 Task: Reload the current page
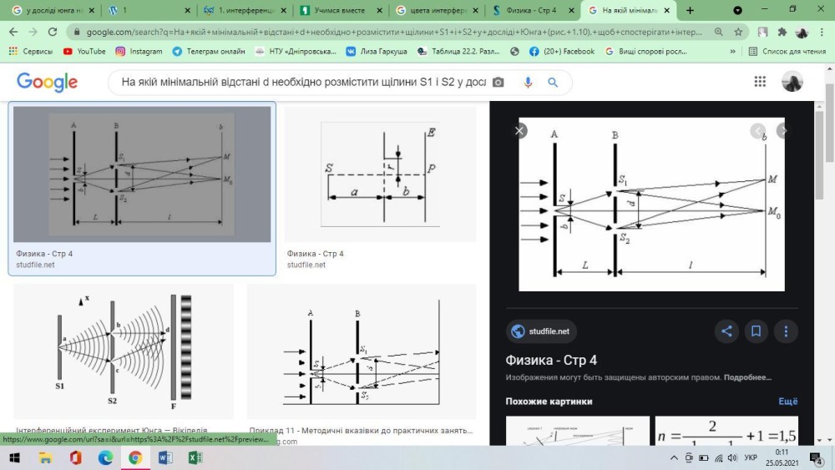point(53,32)
